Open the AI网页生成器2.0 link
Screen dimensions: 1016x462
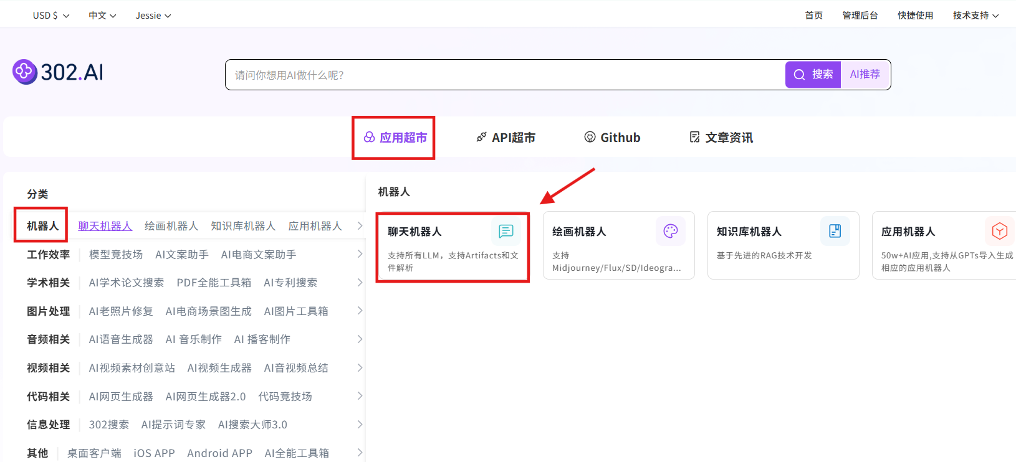point(206,397)
